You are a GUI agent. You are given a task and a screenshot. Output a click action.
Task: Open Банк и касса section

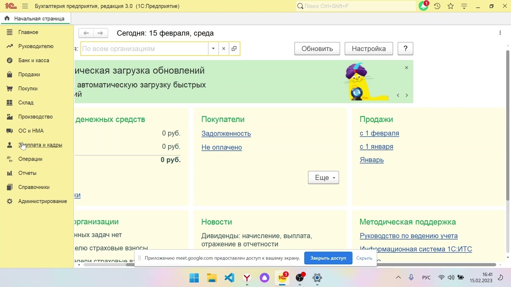[34, 60]
